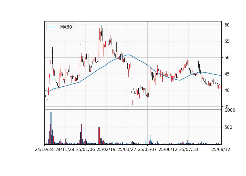The image size is (246, 176).
Task: Click the 25/07/18 date axis label
Action: 189,149
